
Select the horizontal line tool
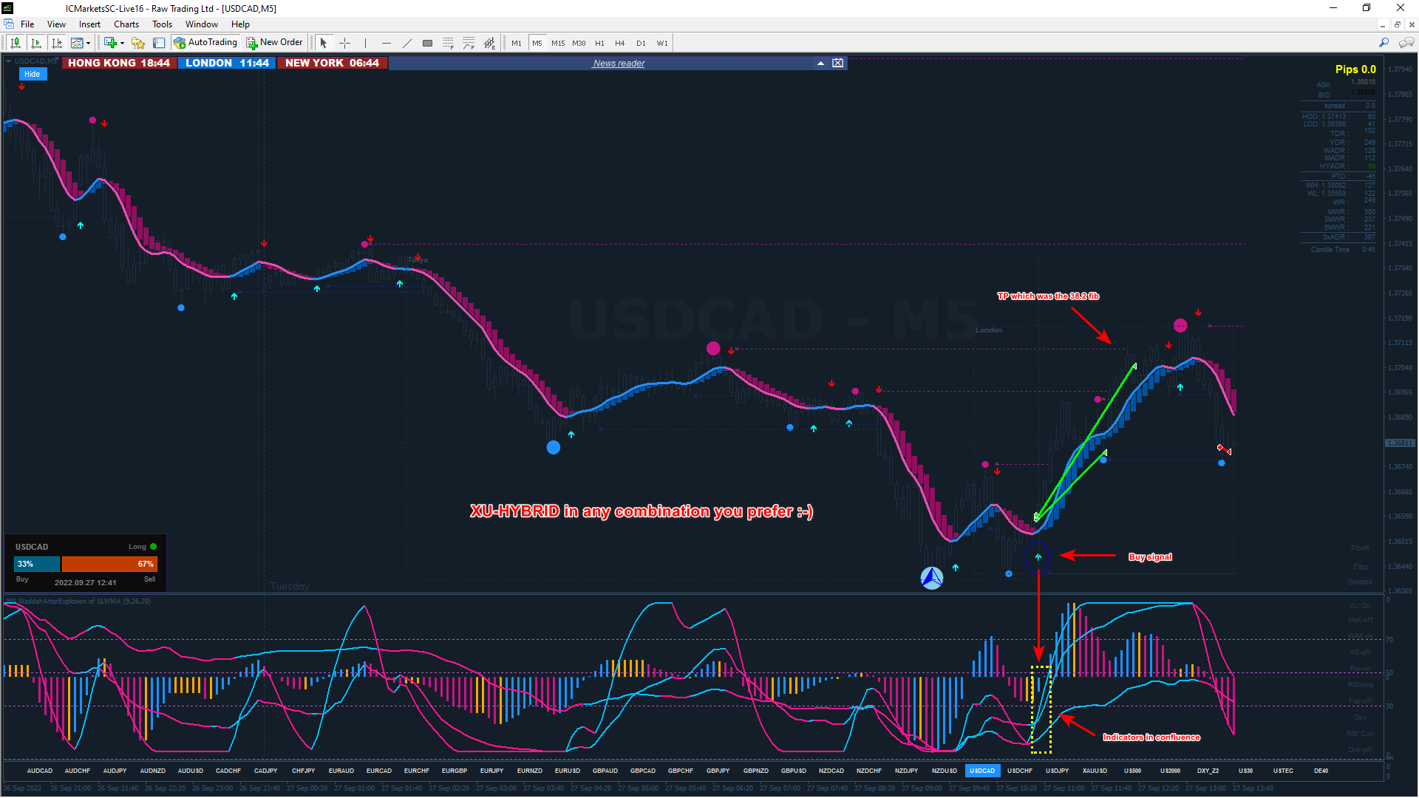pos(386,43)
